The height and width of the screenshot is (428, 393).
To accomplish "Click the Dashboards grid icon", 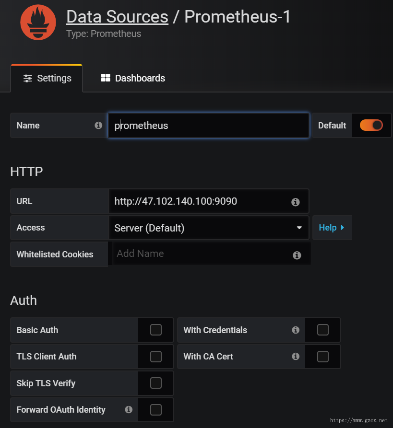I will 106,78.
